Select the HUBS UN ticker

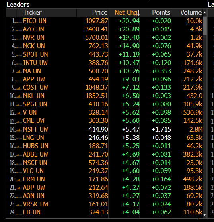point(36,146)
